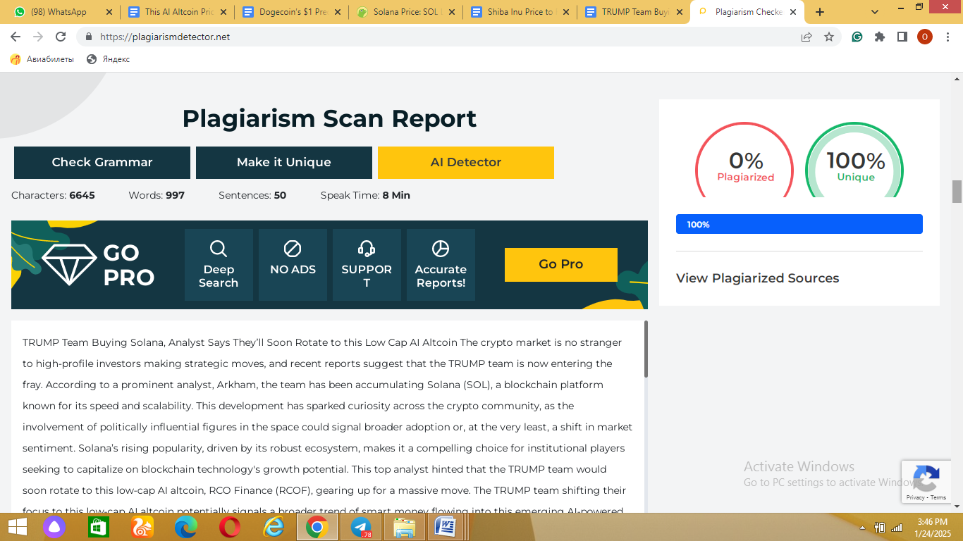This screenshot has width=963, height=541.
Task: Click the browser page vertical scrollbar
Action: point(957,192)
